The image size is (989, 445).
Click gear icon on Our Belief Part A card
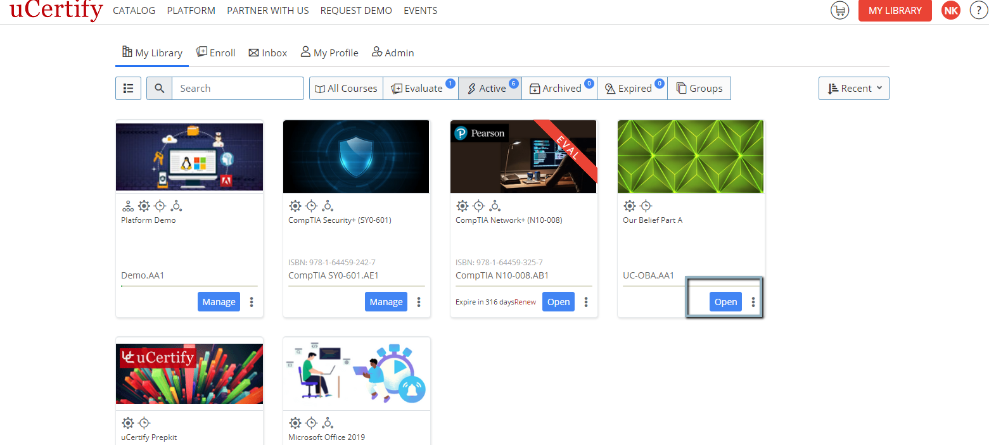tap(629, 206)
